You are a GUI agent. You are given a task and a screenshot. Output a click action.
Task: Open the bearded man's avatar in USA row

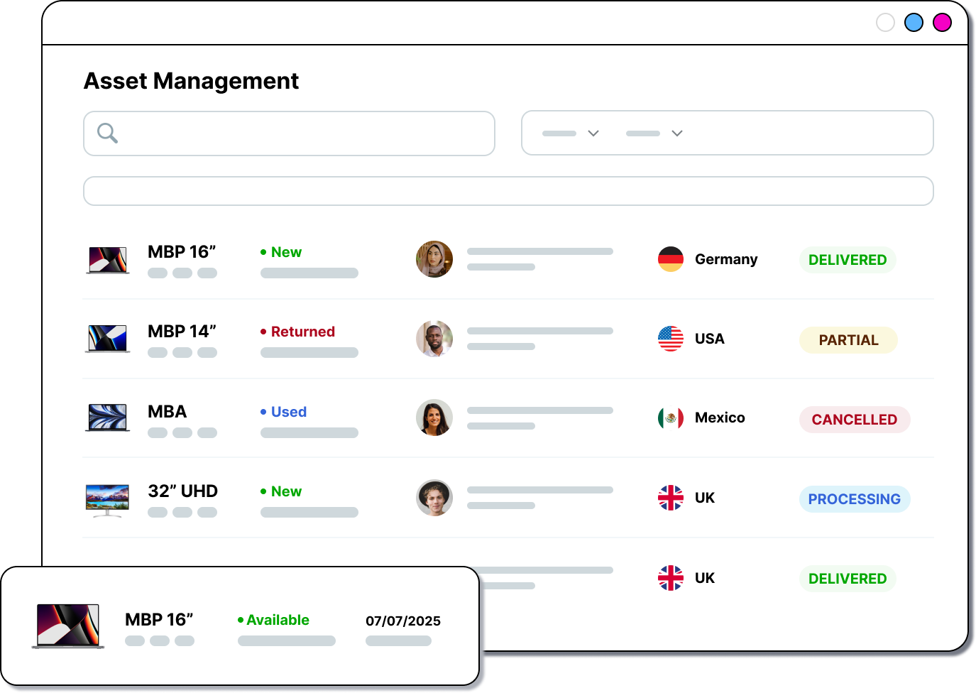point(434,339)
